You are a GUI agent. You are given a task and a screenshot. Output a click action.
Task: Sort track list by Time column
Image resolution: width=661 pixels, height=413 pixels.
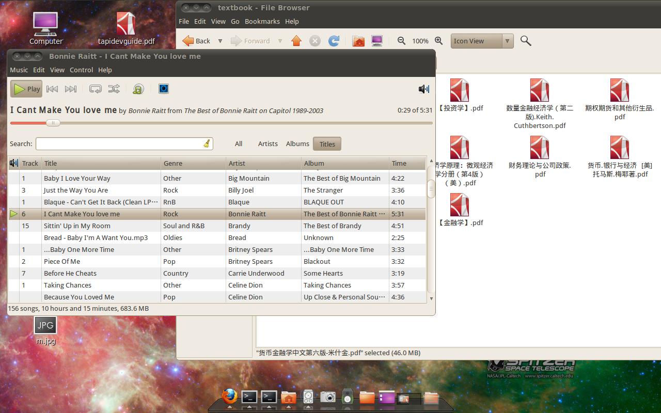(407, 163)
